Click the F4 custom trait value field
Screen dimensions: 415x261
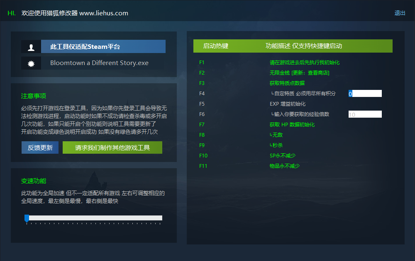(x=365, y=94)
